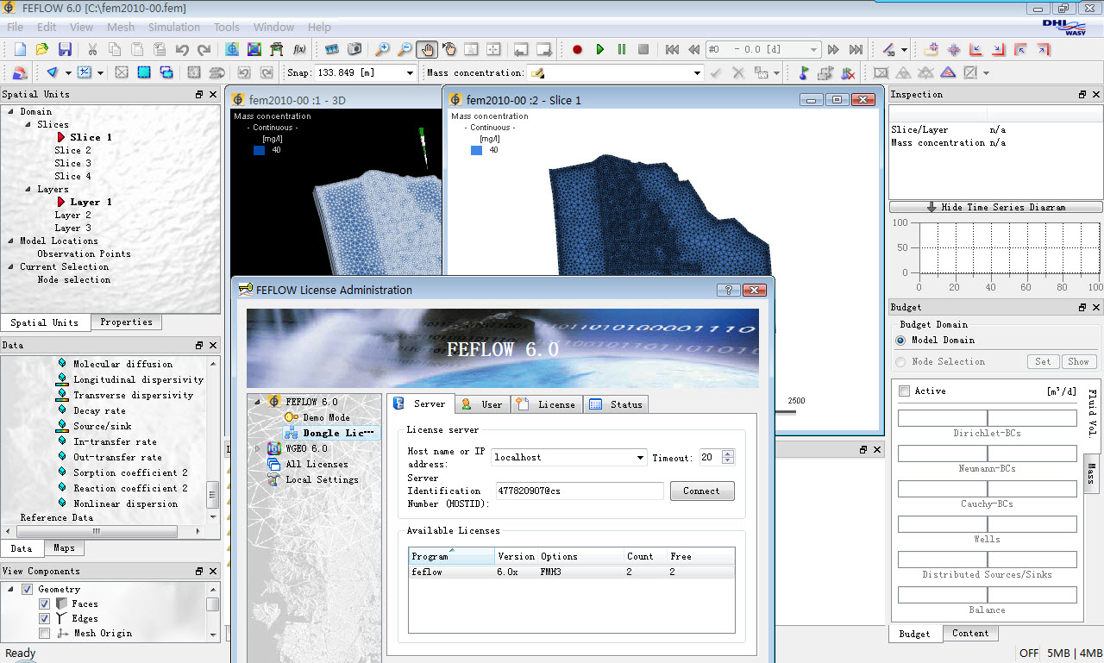This screenshot has height=663, width=1104.
Task: Jump to last time step
Action: tap(856, 50)
